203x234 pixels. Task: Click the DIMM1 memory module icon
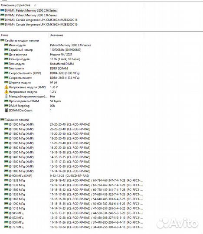pyautogui.click(x=3, y=10)
